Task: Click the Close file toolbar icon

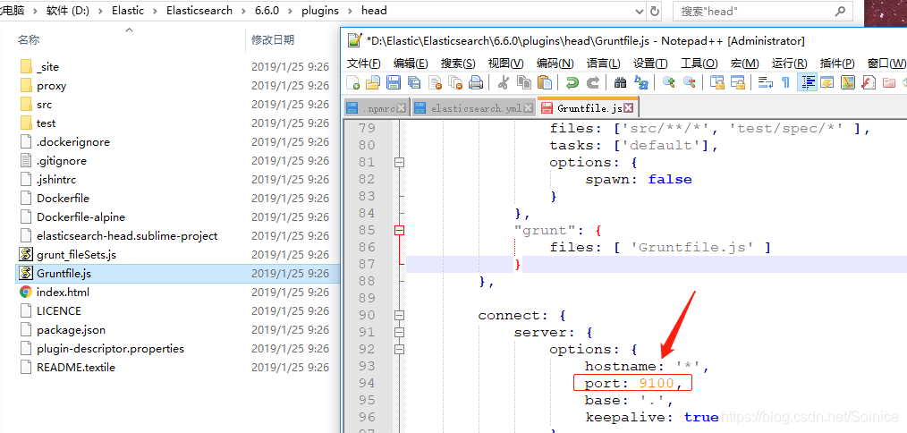Action: tap(435, 83)
